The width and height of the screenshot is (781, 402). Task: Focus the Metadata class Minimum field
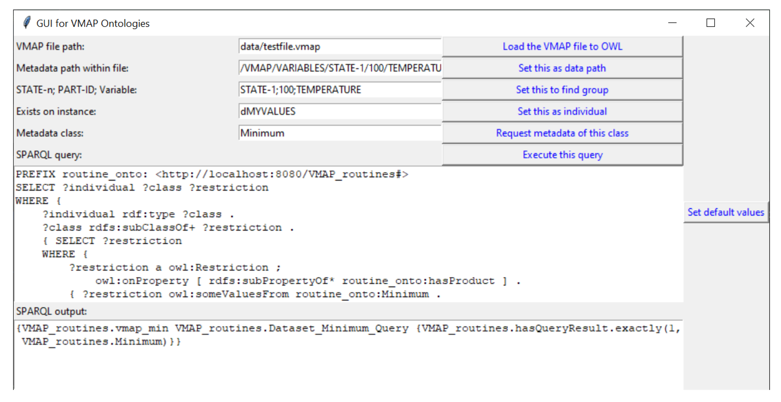pyautogui.click(x=340, y=133)
